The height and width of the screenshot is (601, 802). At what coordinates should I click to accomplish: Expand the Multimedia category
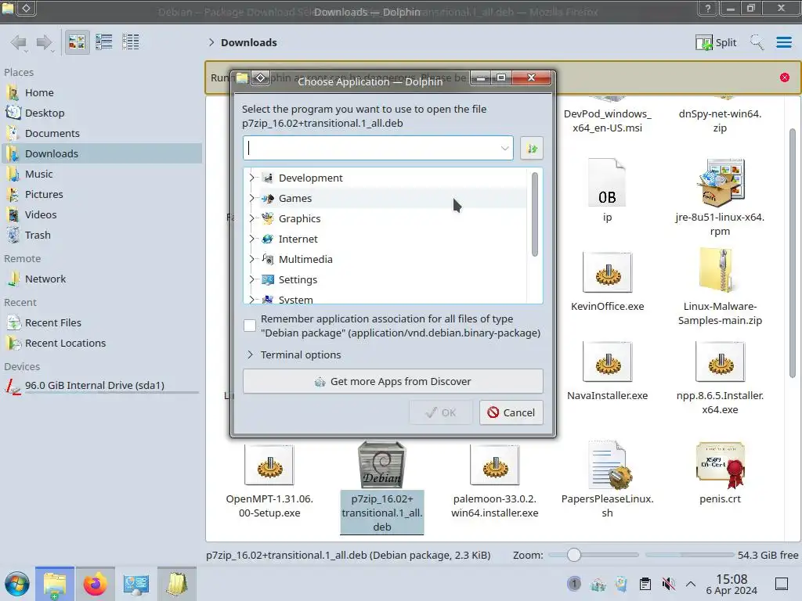(251, 259)
